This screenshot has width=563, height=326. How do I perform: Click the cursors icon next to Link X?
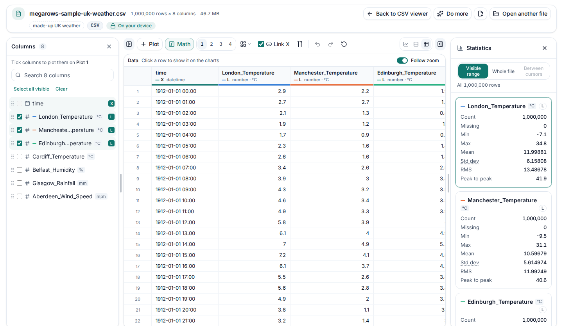tap(300, 44)
